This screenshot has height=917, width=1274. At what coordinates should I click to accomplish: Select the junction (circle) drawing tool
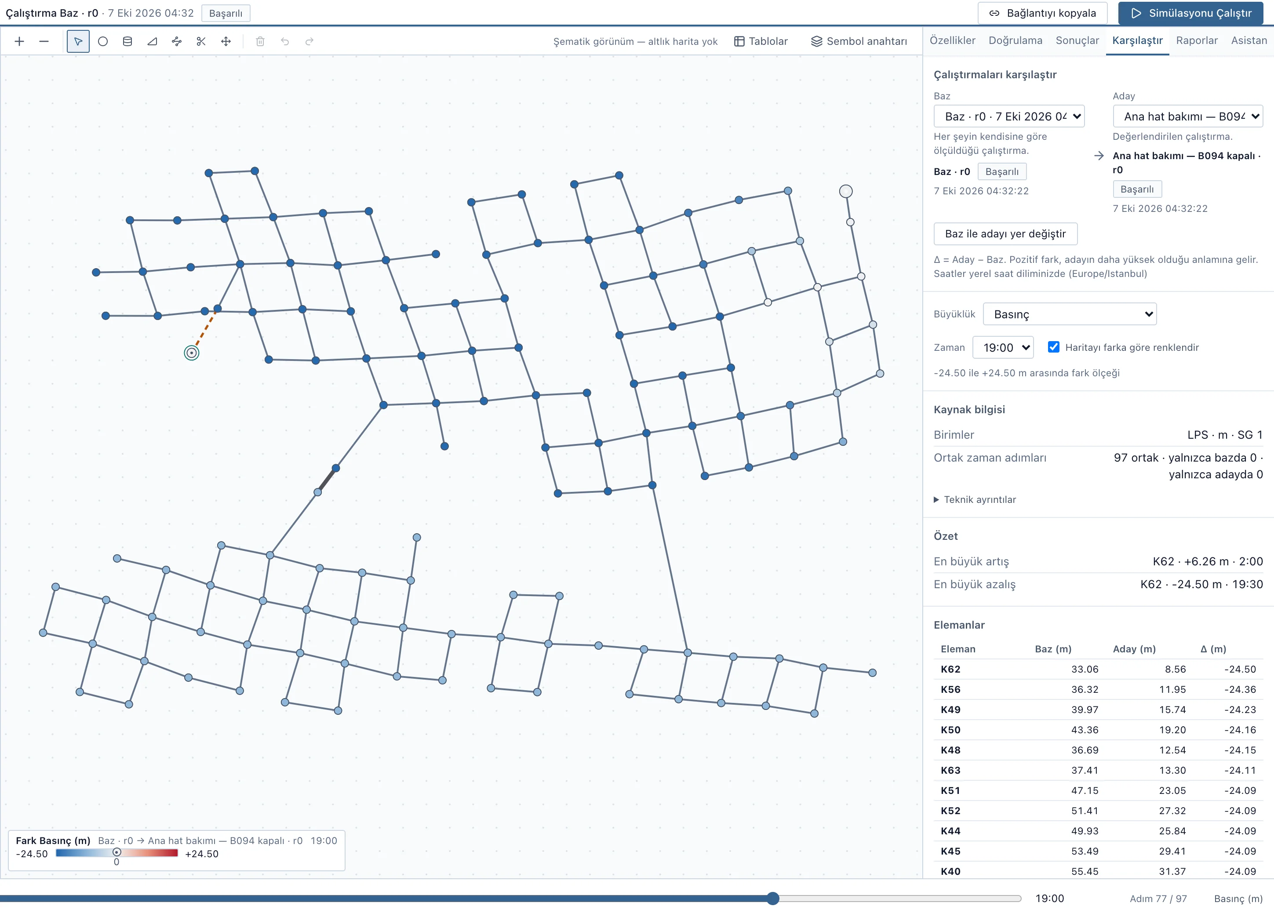pos(103,41)
